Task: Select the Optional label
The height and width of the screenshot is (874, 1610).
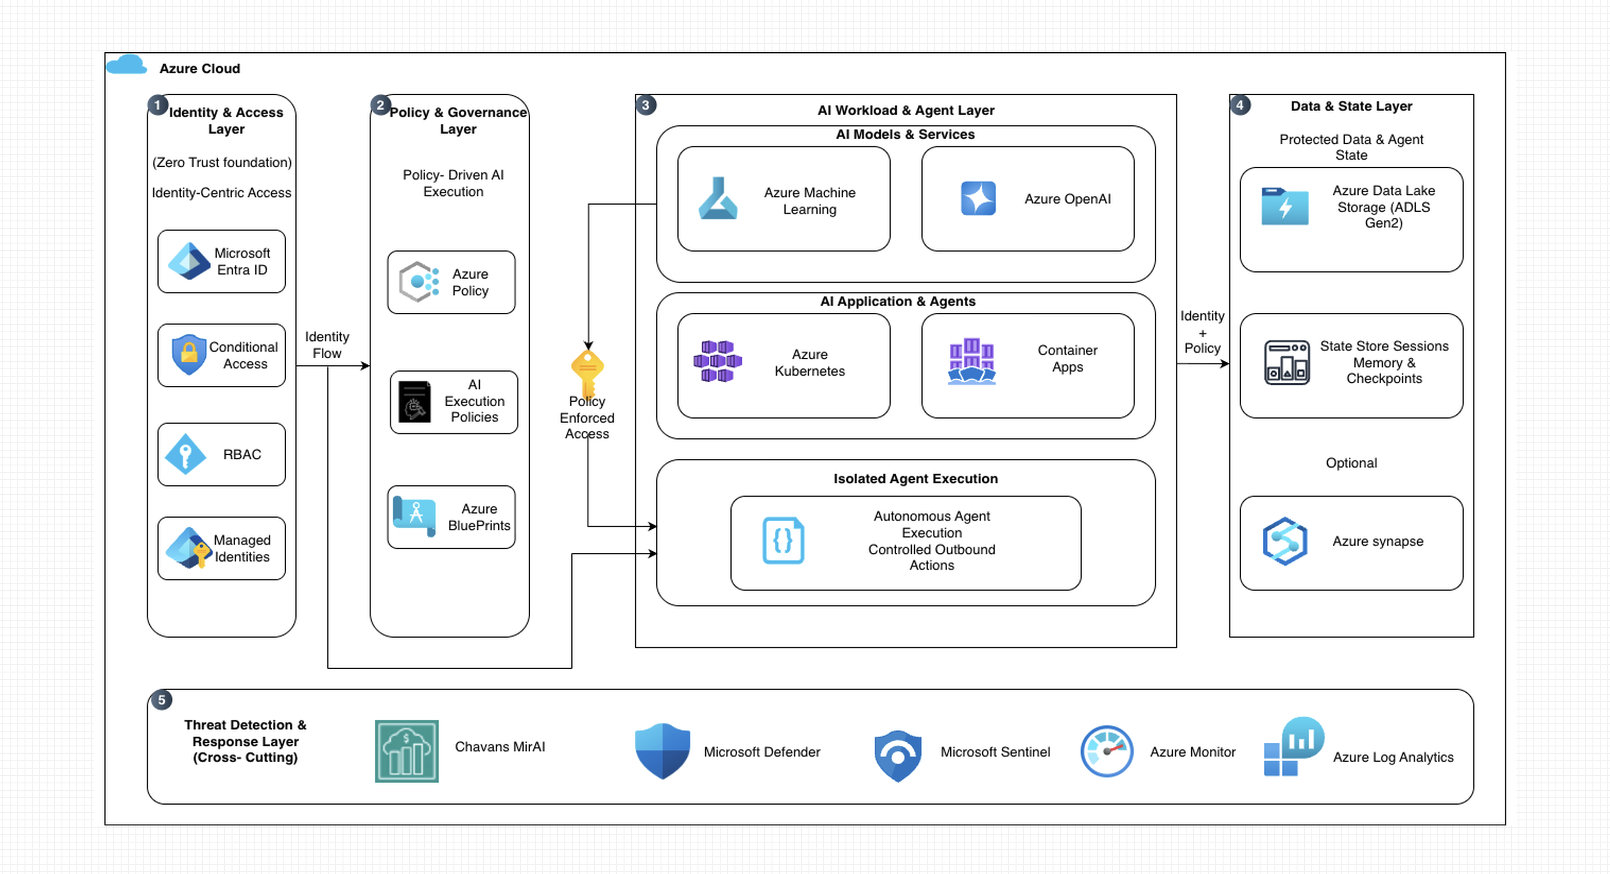Action: [1351, 463]
